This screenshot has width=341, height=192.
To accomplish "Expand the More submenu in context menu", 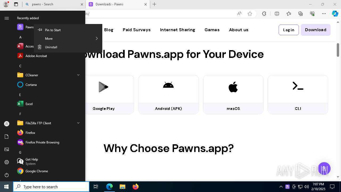I will [x=68, y=38].
